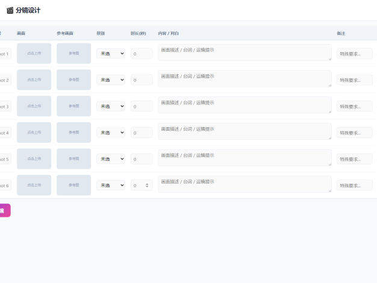
Task: Select the 特殊要求 notes field in Shot 2
Action: click(x=355, y=80)
